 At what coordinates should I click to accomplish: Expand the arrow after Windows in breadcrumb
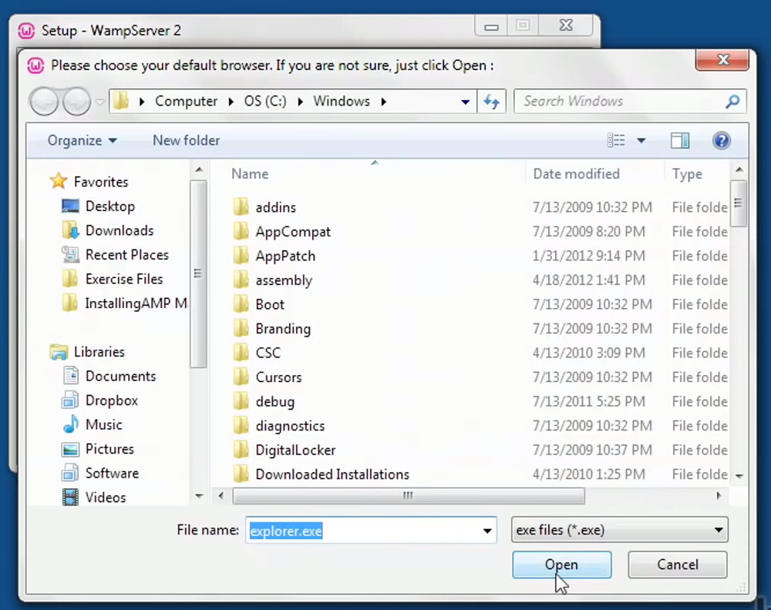(383, 102)
